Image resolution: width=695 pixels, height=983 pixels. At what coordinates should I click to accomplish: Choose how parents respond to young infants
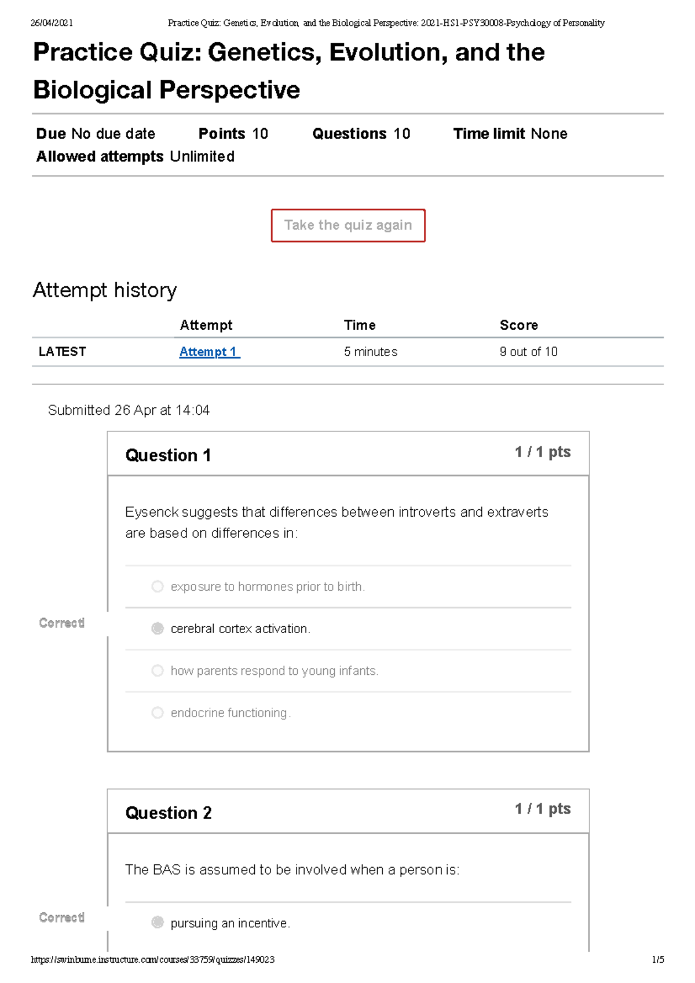[158, 671]
